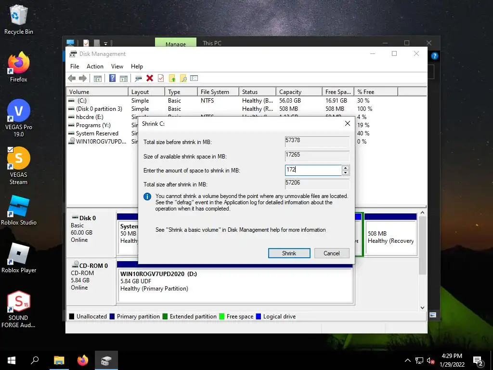
Task: Select the VEGAS Stream desktop icon
Action: (19, 166)
